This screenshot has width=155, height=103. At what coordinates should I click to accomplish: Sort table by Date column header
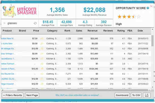(x=140, y=31)
